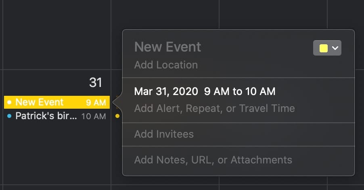Click 10 AM time beside Patrick's birthday
The width and height of the screenshot is (364, 190).
94,117
